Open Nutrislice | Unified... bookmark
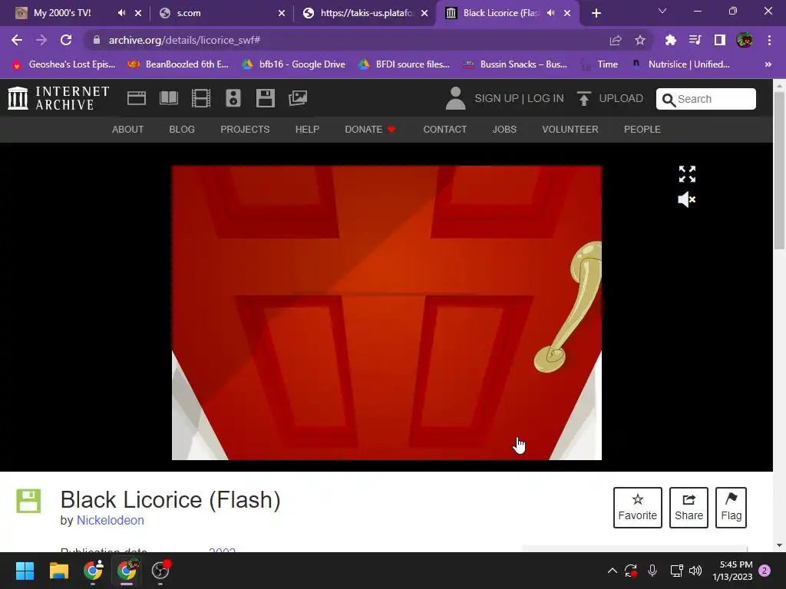The image size is (786, 589). point(680,64)
